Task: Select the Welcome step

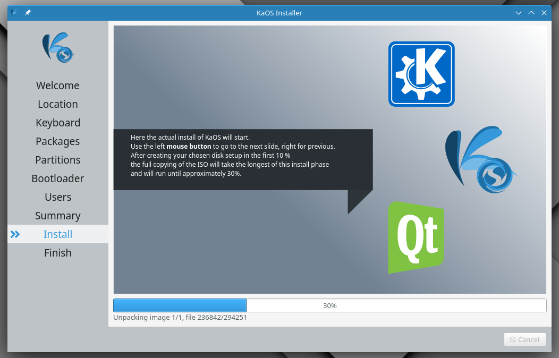Action: point(58,86)
